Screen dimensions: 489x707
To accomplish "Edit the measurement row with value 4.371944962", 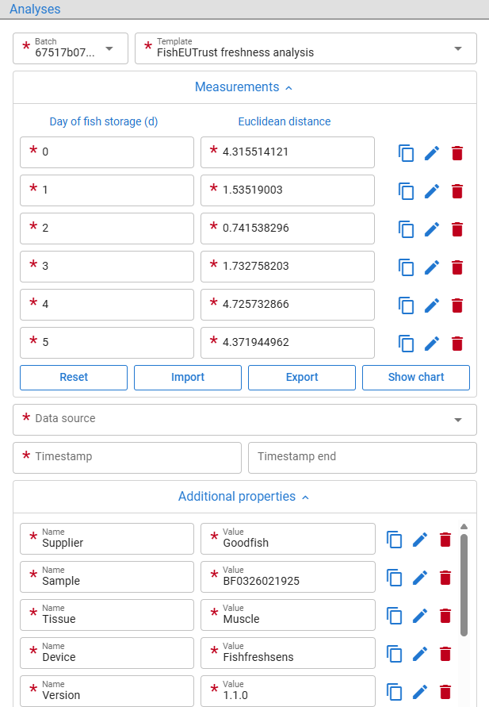I will [x=432, y=344].
